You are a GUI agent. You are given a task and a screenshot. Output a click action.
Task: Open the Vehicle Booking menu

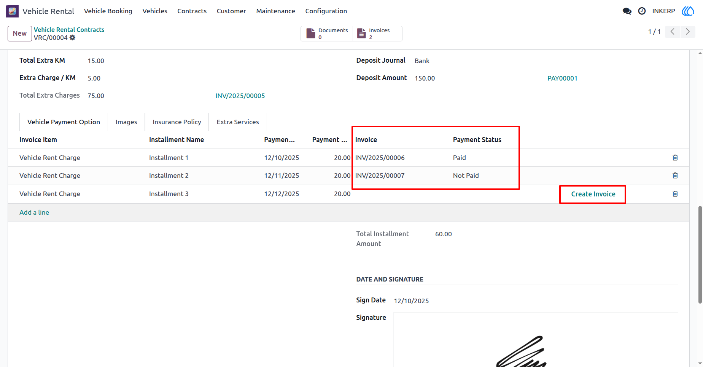click(108, 11)
